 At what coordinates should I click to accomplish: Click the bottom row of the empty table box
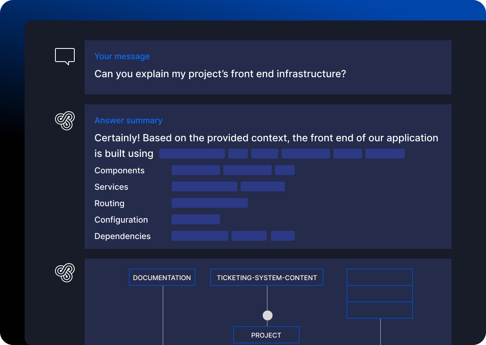pos(379,310)
